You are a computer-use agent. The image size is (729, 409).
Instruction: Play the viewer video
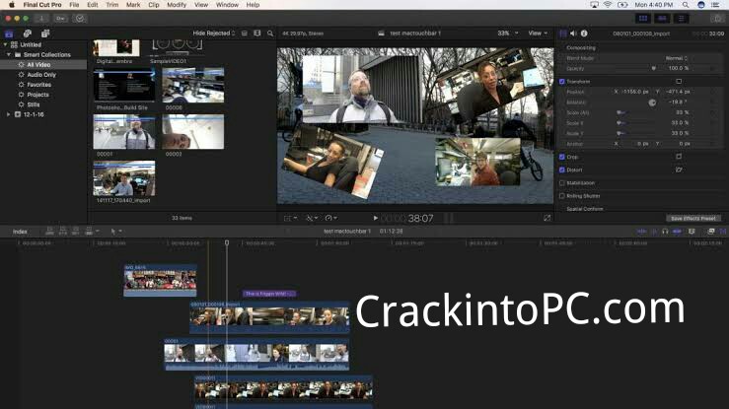tap(376, 218)
